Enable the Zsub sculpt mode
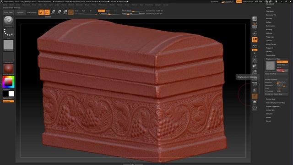 108,11
